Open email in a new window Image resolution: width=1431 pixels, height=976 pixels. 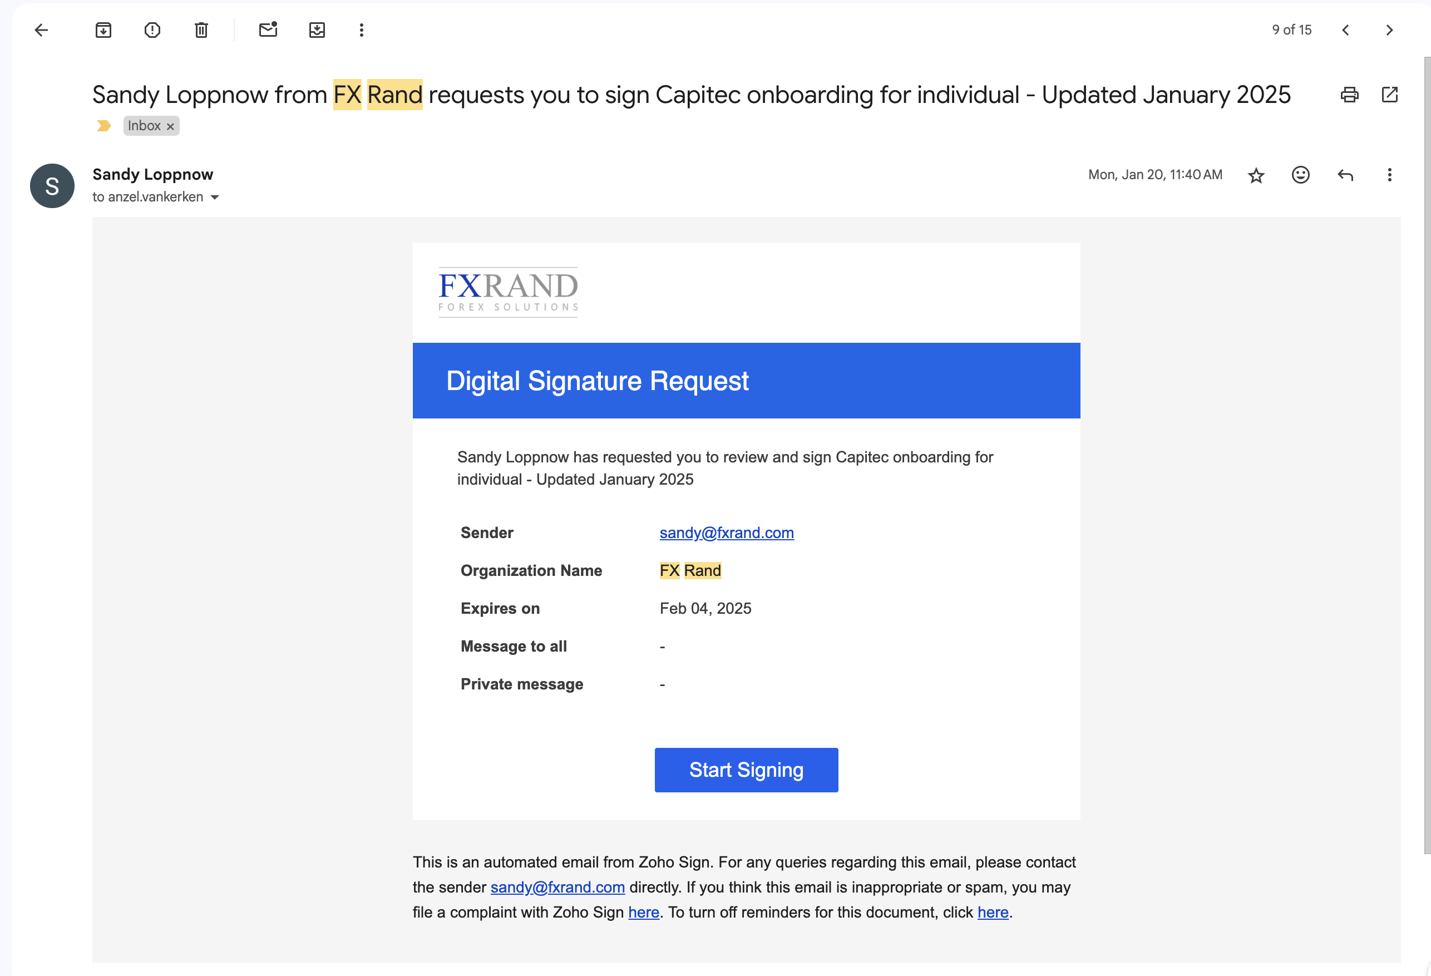[x=1390, y=95]
